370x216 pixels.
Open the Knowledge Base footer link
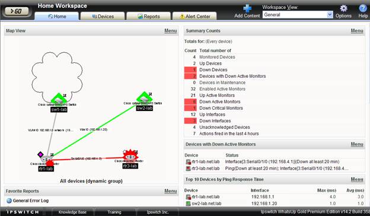coord(72,212)
